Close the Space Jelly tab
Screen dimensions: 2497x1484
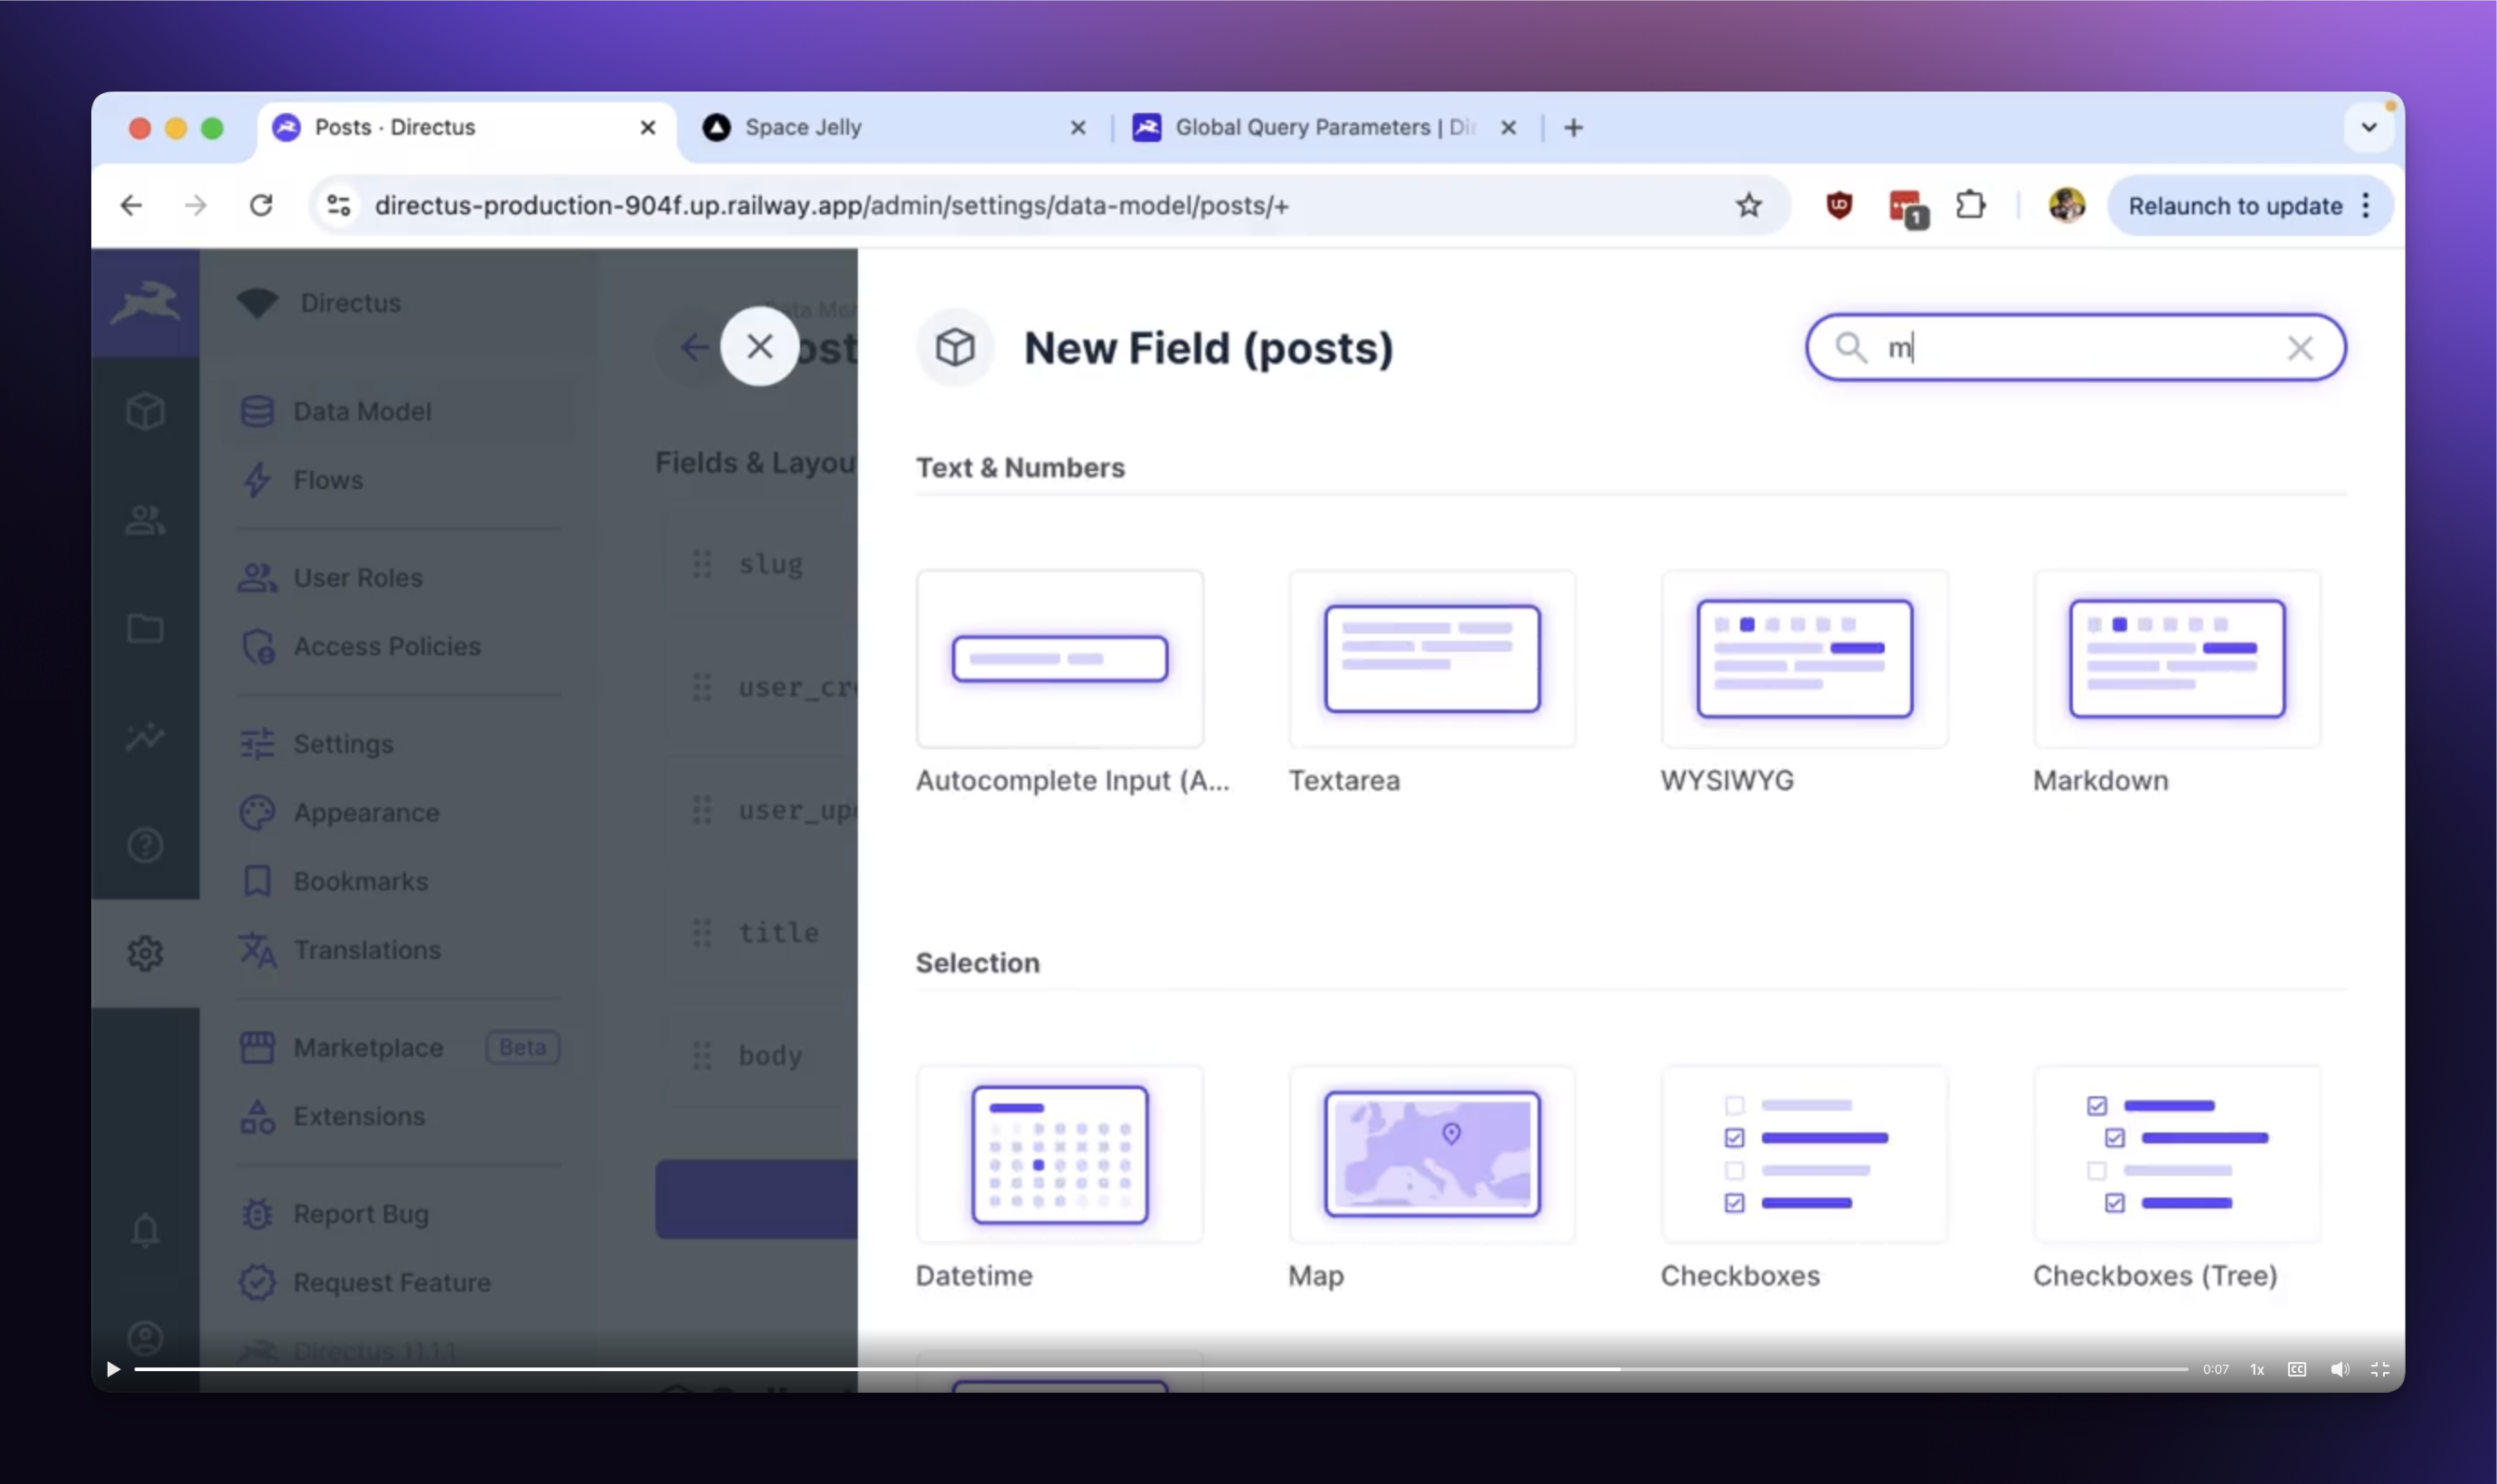click(1077, 127)
